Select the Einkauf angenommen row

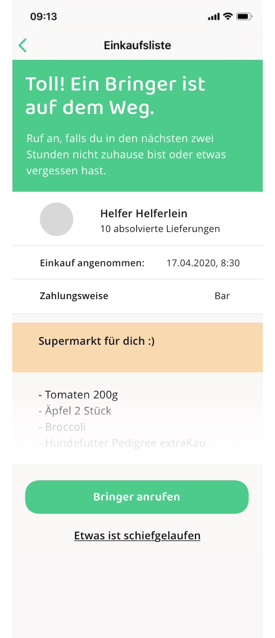pyautogui.click(x=137, y=262)
